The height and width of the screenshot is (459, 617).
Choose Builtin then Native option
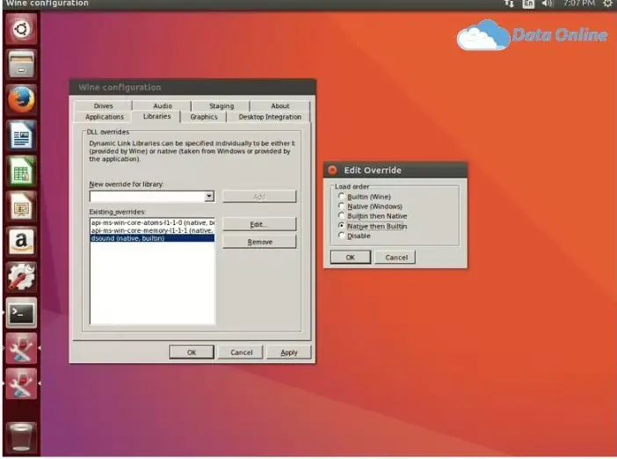point(373,215)
